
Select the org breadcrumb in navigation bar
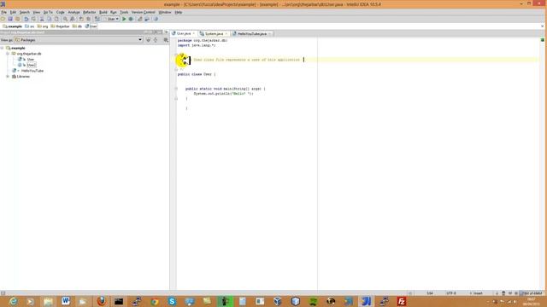tap(43, 26)
